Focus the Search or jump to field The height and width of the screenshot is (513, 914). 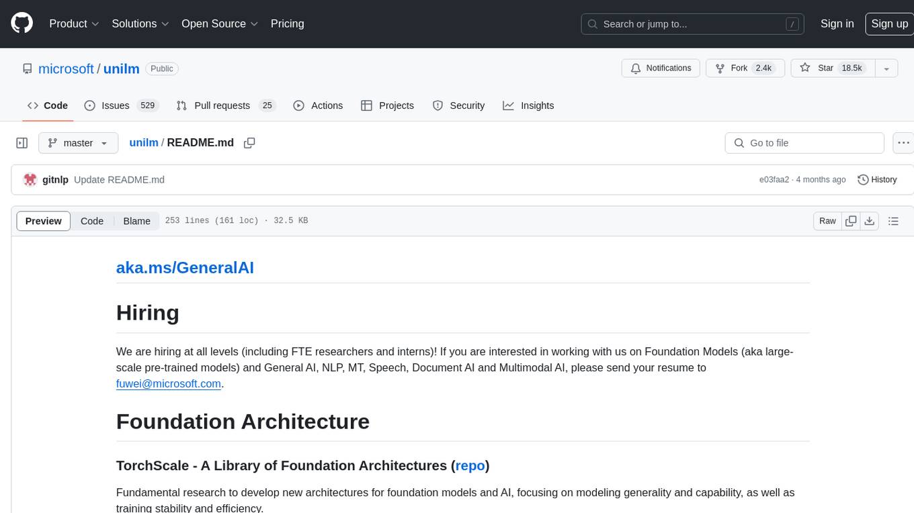pos(693,24)
